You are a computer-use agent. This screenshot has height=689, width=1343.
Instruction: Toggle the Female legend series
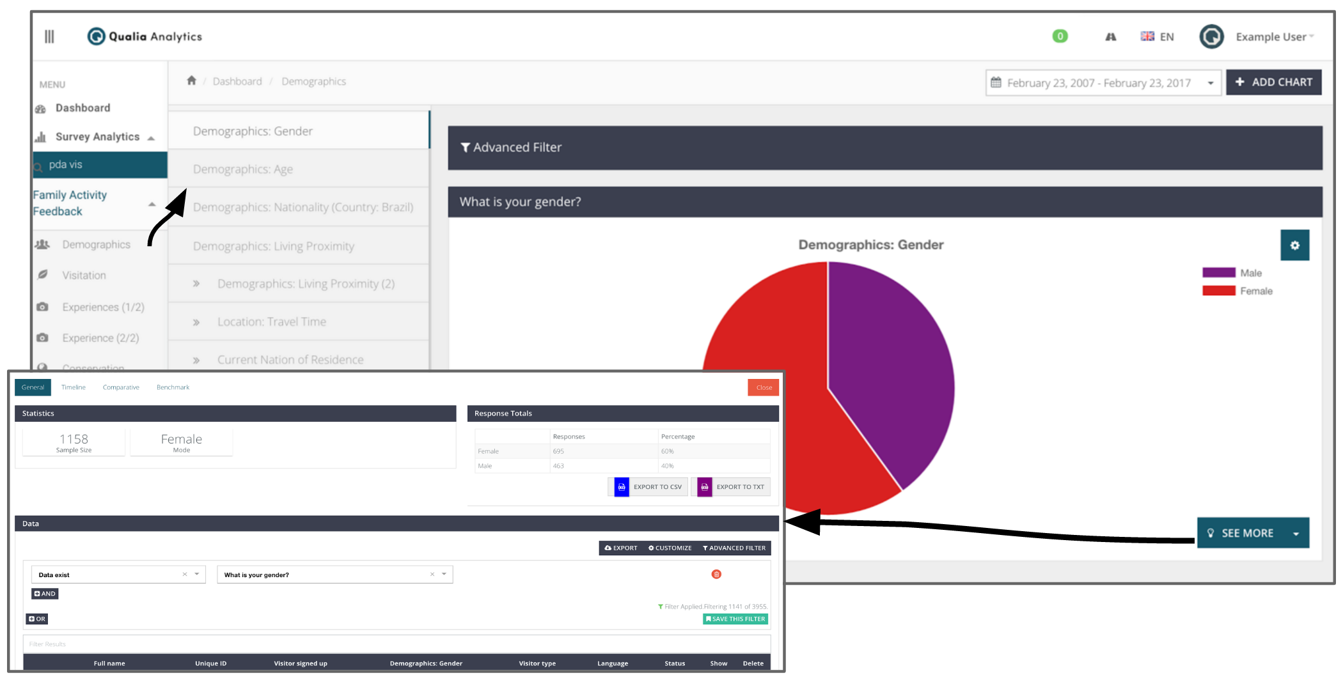[x=1237, y=291]
